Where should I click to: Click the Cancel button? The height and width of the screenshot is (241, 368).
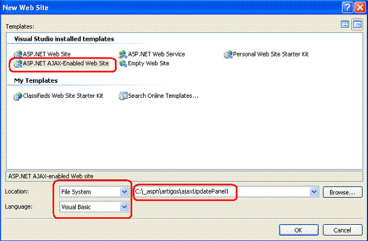pyautogui.click(x=342, y=230)
